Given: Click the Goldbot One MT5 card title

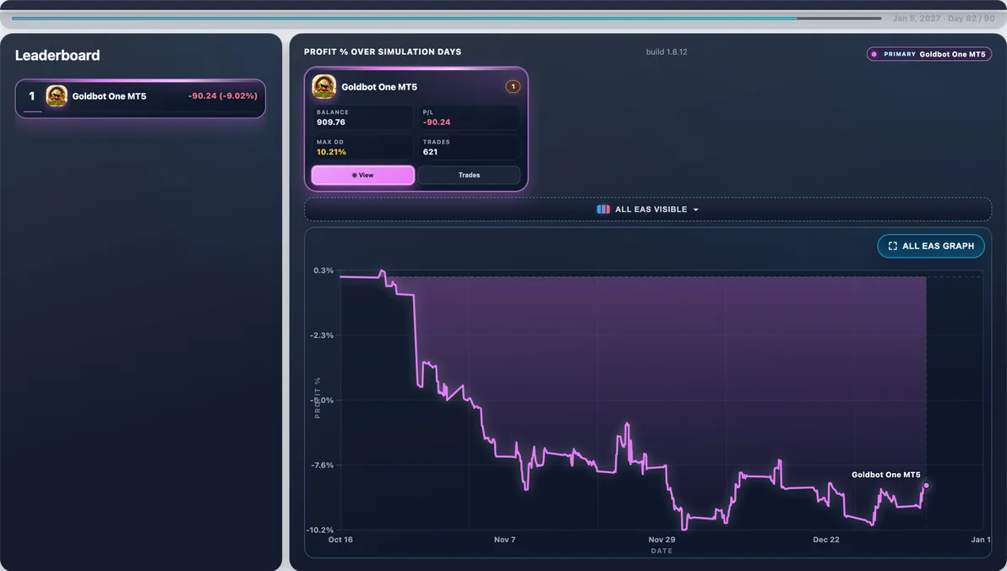Looking at the screenshot, I should 379,87.
